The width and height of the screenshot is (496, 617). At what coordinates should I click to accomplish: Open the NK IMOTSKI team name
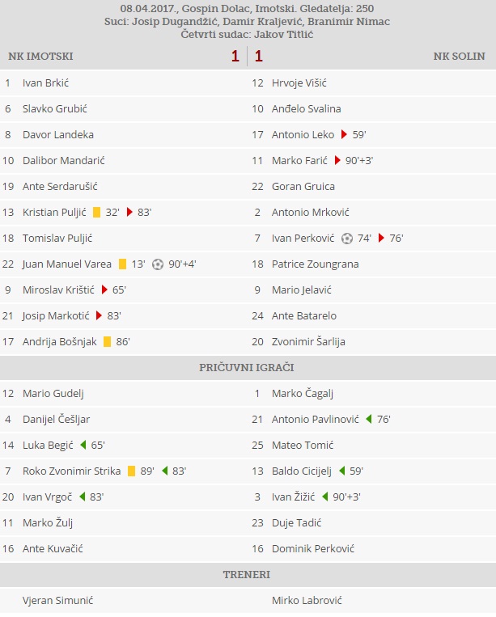40,57
